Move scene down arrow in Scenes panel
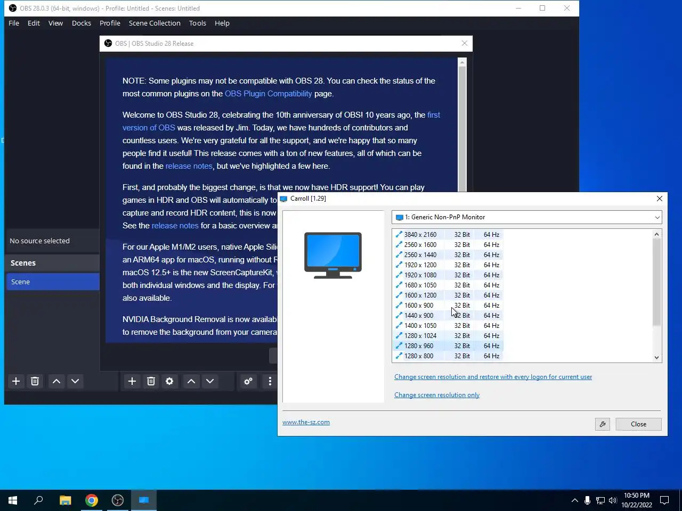This screenshot has height=511, width=682. pyautogui.click(x=75, y=381)
